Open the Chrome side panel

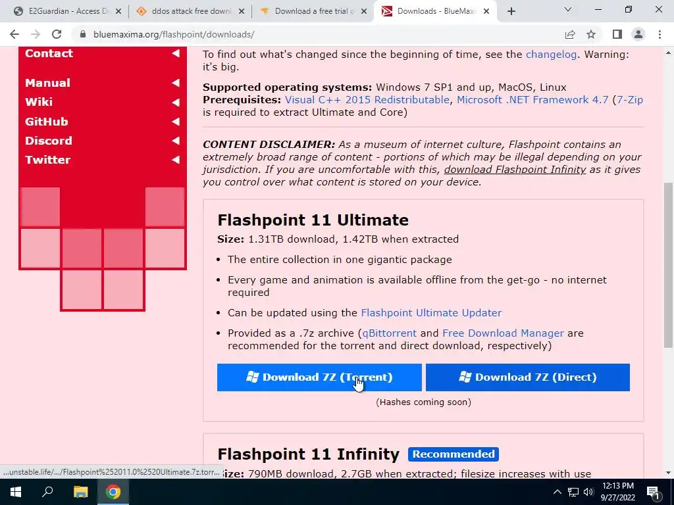click(x=617, y=34)
